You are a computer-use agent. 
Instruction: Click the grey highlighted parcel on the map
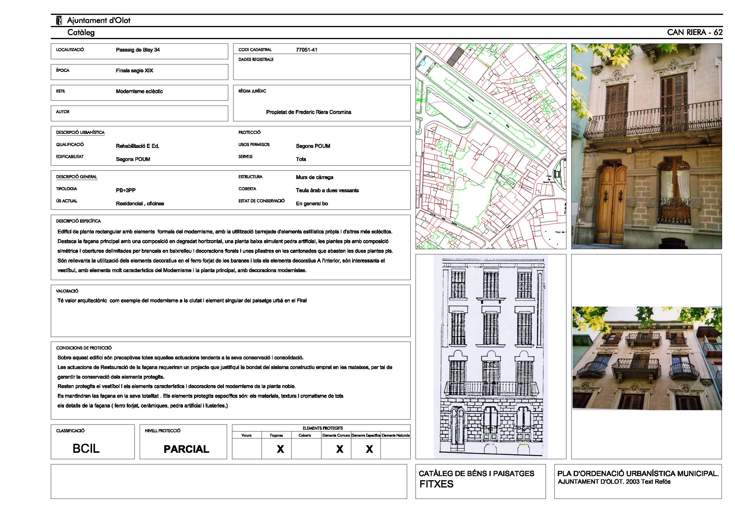[x=455, y=57]
